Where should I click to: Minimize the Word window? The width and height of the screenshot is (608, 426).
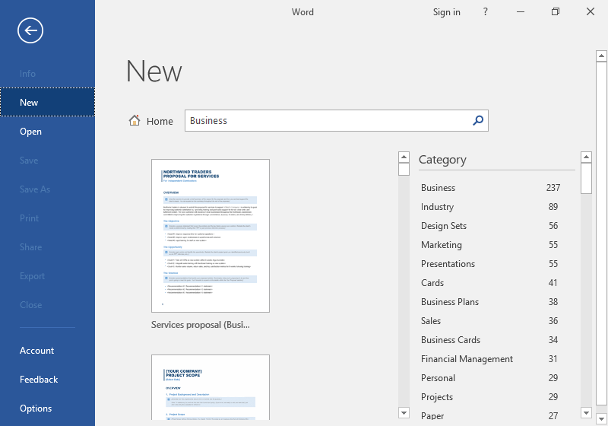click(x=521, y=11)
